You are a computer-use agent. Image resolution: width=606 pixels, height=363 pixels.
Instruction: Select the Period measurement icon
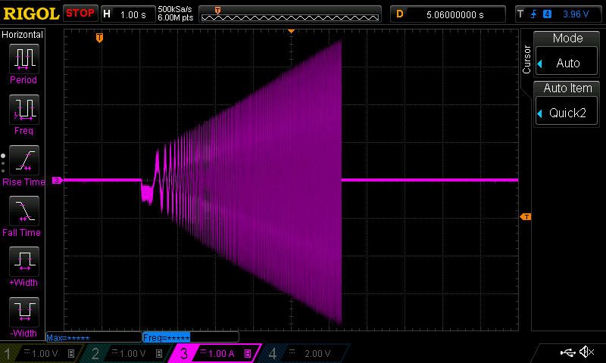pyautogui.click(x=24, y=59)
